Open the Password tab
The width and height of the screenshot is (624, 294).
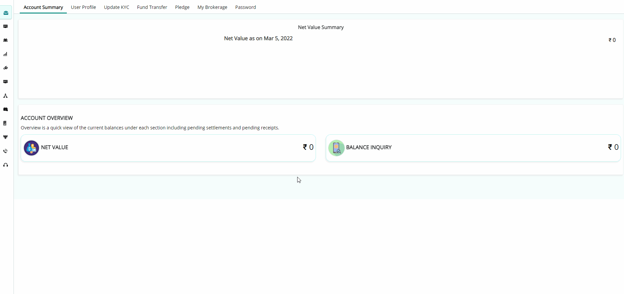pyautogui.click(x=246, y=7)
